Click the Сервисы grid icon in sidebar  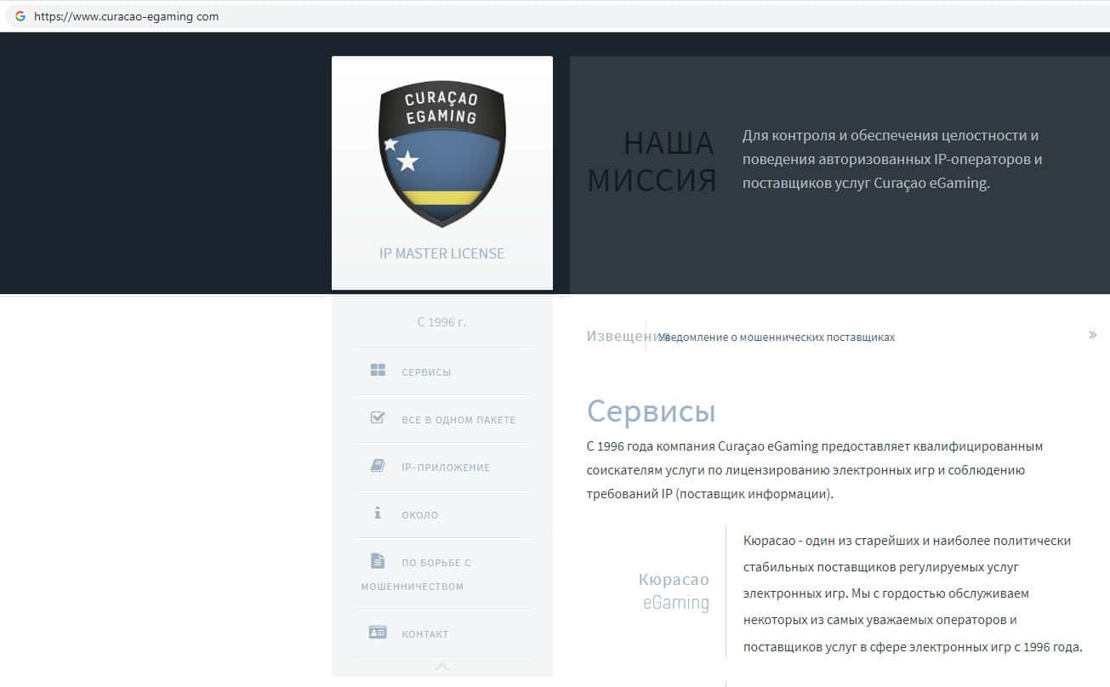coord(378,370)
